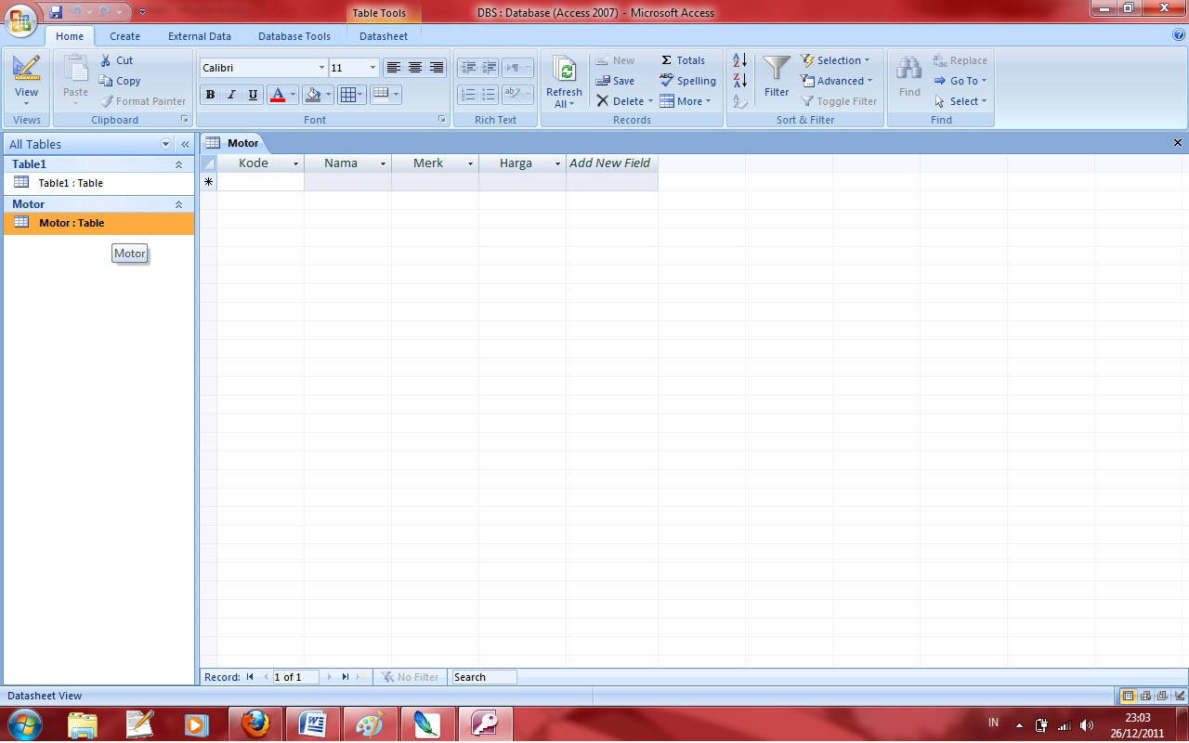Run the Spelling check
Viewport: 1189px width, 743px height.
pyautogui.click(x=688, y=81)
